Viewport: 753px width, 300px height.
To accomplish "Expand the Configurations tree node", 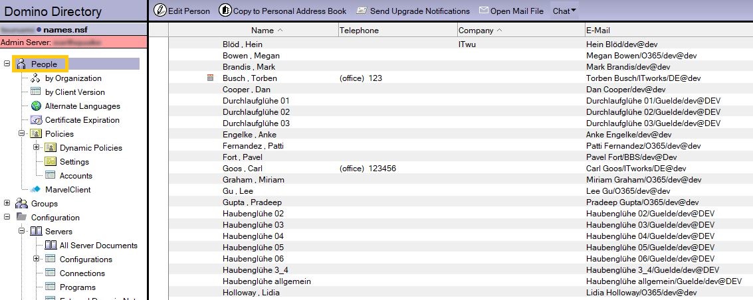I will [36, 259].
